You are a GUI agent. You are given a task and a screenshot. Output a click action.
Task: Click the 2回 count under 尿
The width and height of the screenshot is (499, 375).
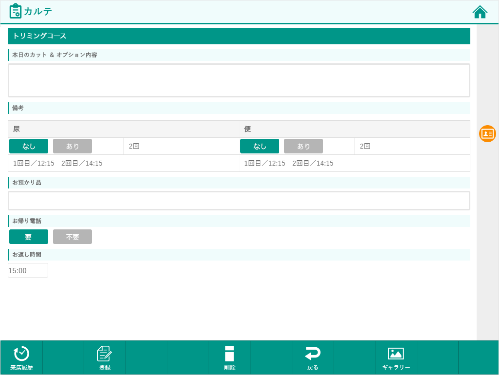point(181,146)
